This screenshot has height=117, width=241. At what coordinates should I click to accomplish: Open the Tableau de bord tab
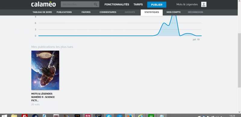42,12
